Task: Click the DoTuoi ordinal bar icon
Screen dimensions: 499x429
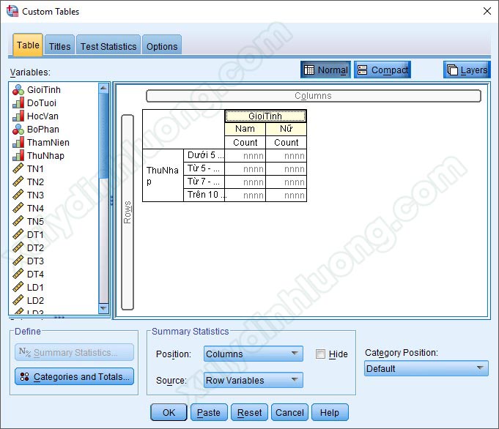Action: pos(18,103)
